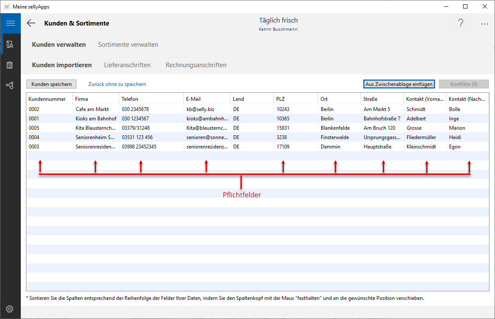Click the E-Mail column header
The image size is (495, 319).
tap(193, 99)
